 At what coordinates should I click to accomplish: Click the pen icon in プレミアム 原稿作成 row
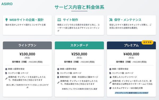[110, 82]
